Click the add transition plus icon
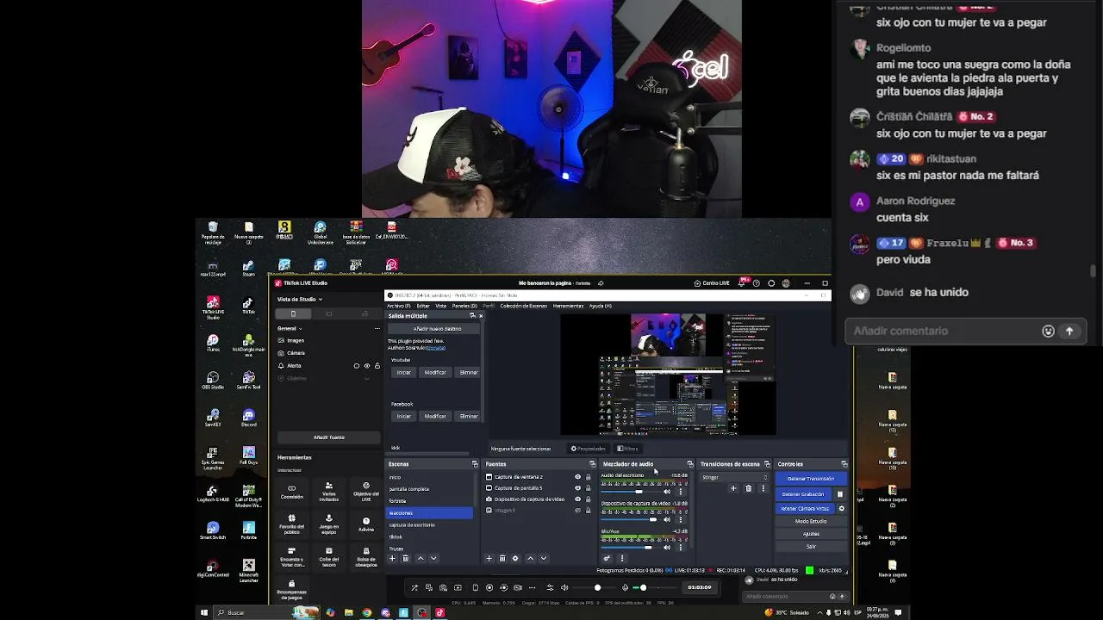 (733, 488)
